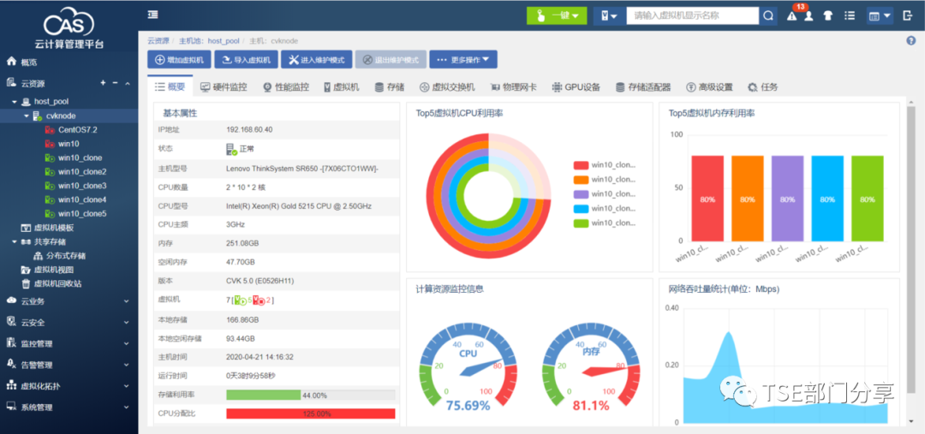Click the plus icon beside 云资源
The image size is (925, 434).
[103, 83]
